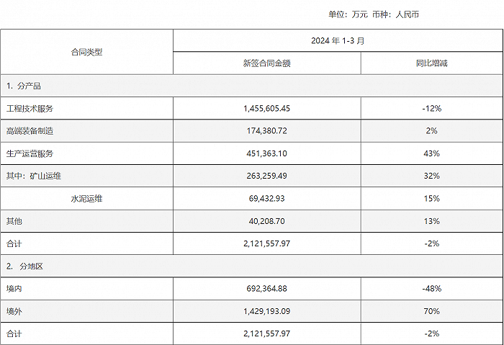Click the 合同类型 header cell

click(x=86, y=52)
